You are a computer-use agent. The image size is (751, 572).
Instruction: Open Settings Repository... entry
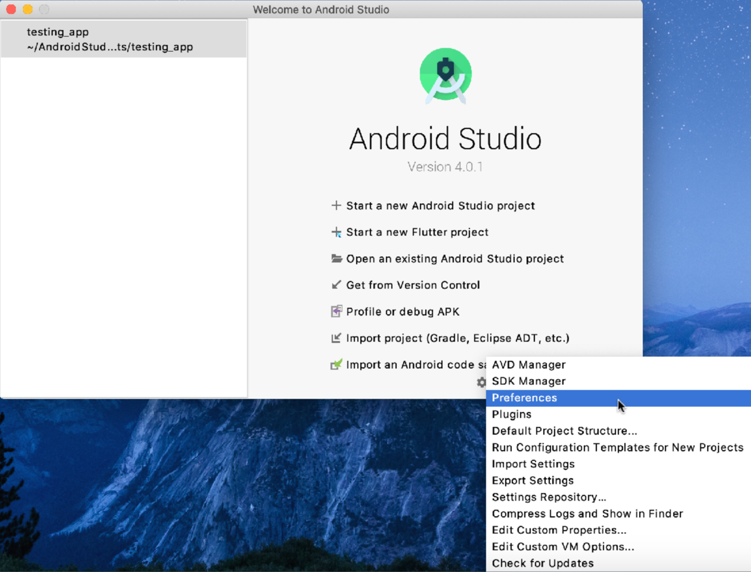pos(619,497)
